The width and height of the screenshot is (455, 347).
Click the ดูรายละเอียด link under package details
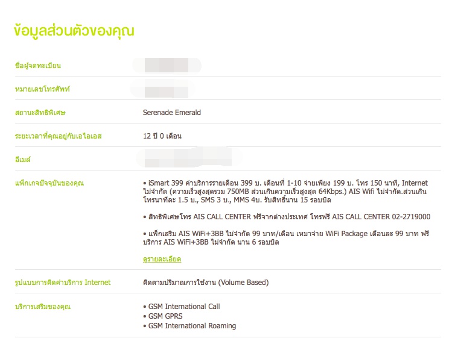pos(161,259)
